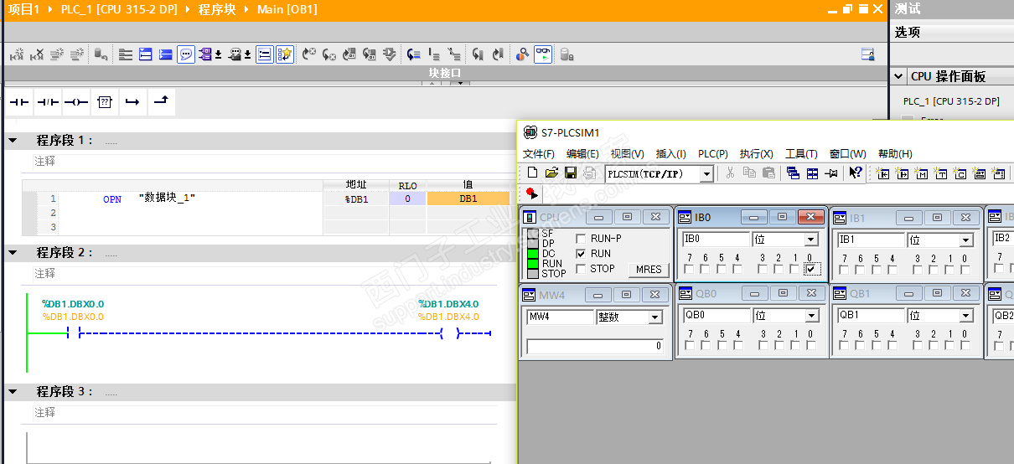1014x464 pixels.
Task: Toggle the RUN checkbox in CPU window
Action: [x=582, y=253]
